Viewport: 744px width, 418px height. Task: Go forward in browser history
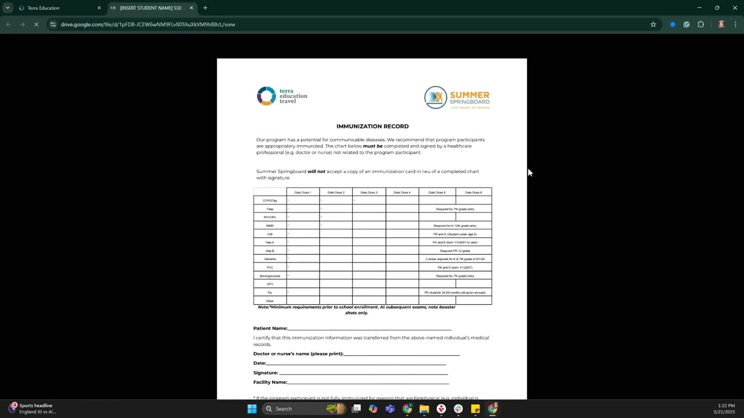[x=22, y=24]
